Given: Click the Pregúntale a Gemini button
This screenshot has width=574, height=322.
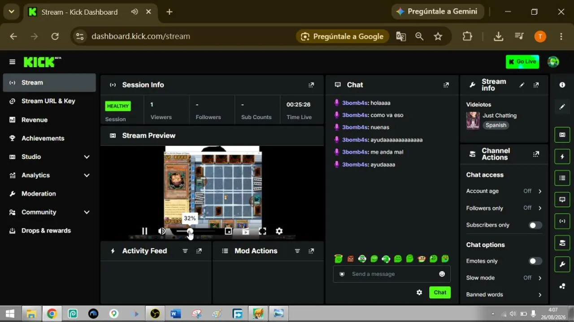Looking at the screenshot, I should (438, 12).
